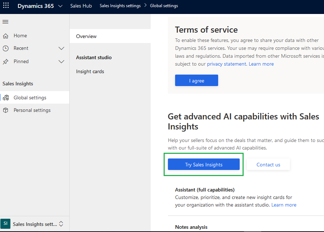Image resolution: width=324 pixels, height=232 pixels.
Task: Open the app launcher waffle icon
Action: point(6,6)
